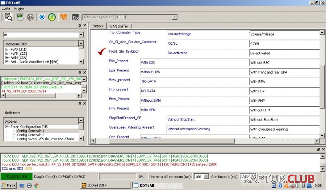Click the QR scan ECU search icon
This screenshot has height=190, width=326.
tap(8, 17)
